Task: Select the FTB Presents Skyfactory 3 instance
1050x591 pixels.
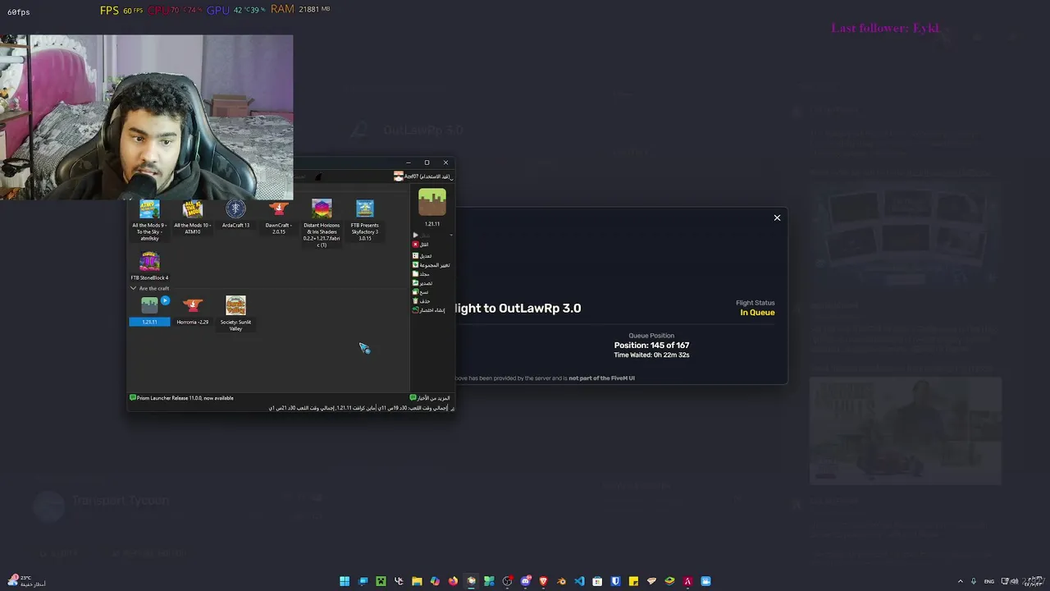Action: click(x=364, y=220)
